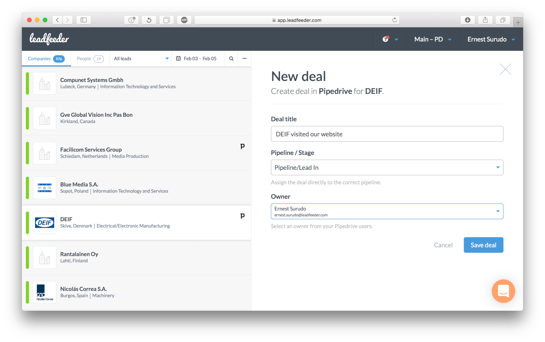Click the Pipedrive icon on Facilicom row
Screen dimensions: 545x342
(243, 146)
